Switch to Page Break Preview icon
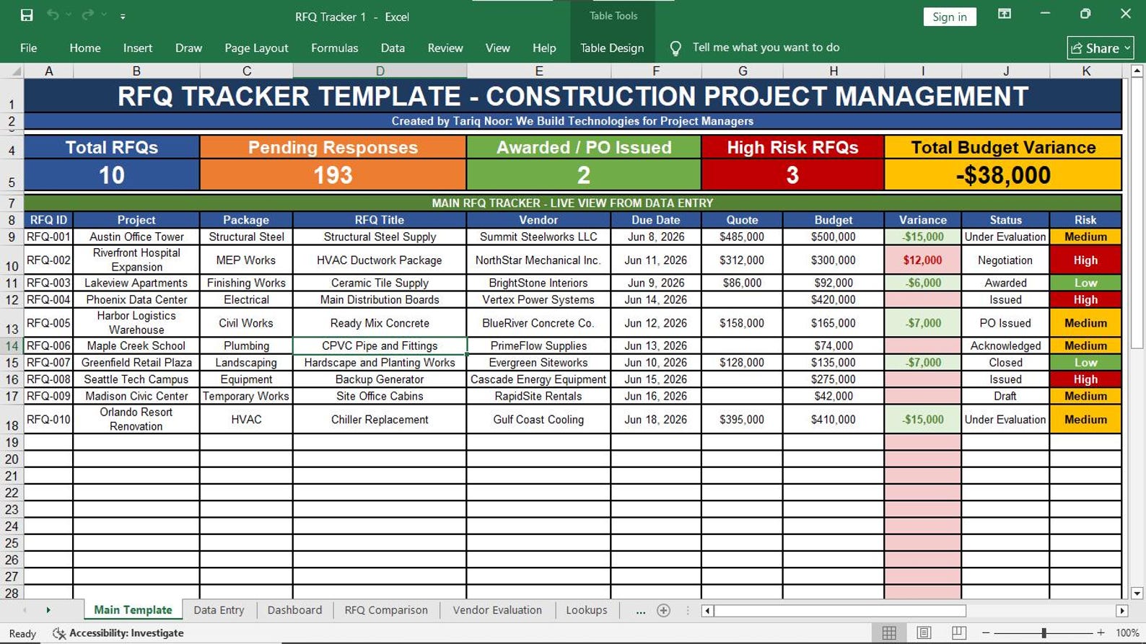 (959, 633)
